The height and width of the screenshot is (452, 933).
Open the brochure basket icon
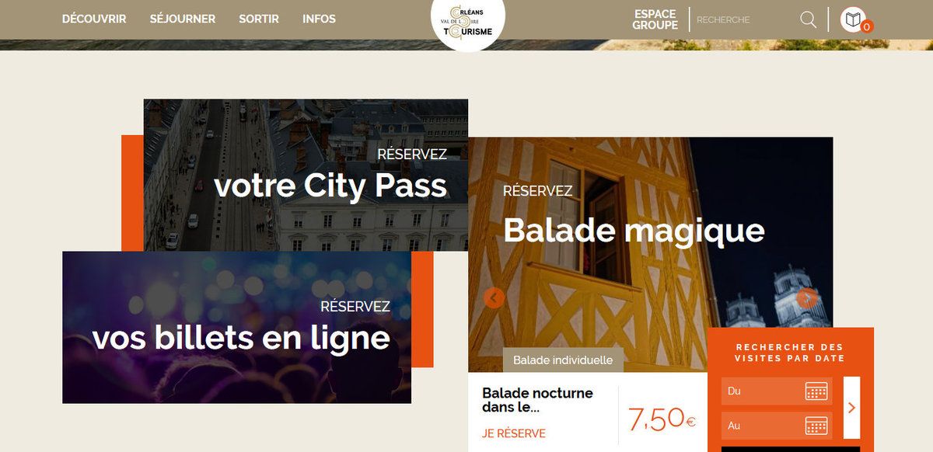click(x=853, y=19)
